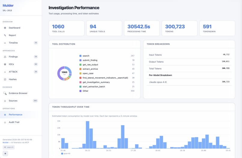The width and height of the screenshot is (242, 158).
Task: Click the Evidence Browser magnifier icon
Action: pos(5,93)
